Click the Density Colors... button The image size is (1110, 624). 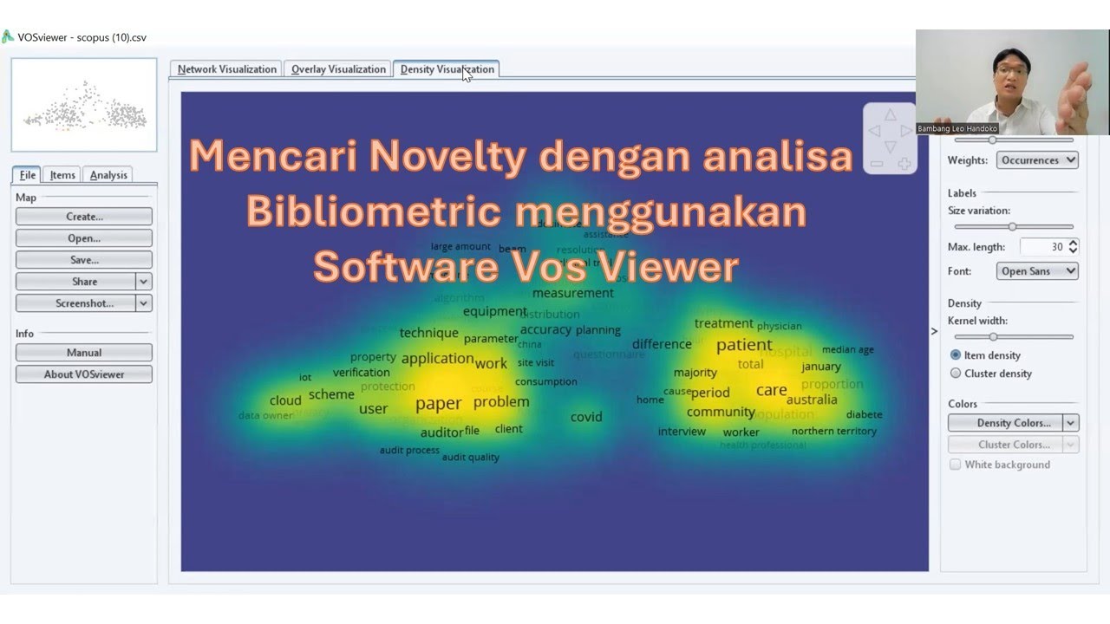coord(1006,423)
